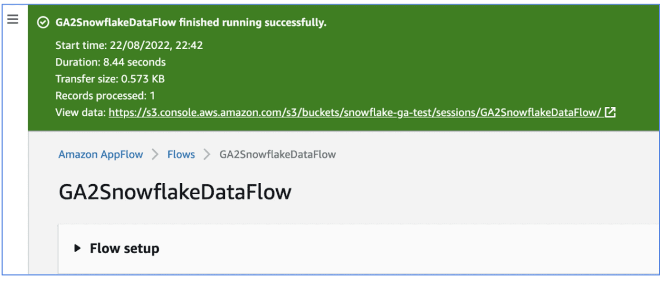Screen dimensions: 668x281
Task: Click the Transfer size 0.573 KB text
Action: [110, 79]
